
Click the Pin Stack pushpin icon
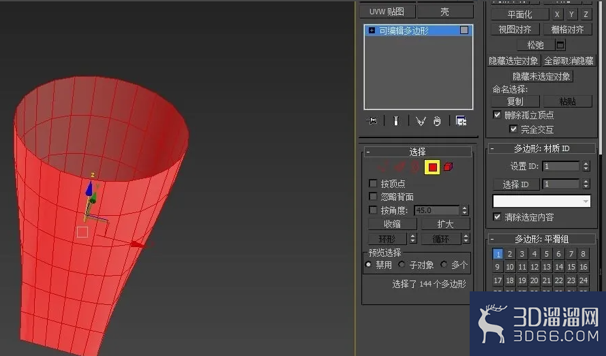click(372, 121)
